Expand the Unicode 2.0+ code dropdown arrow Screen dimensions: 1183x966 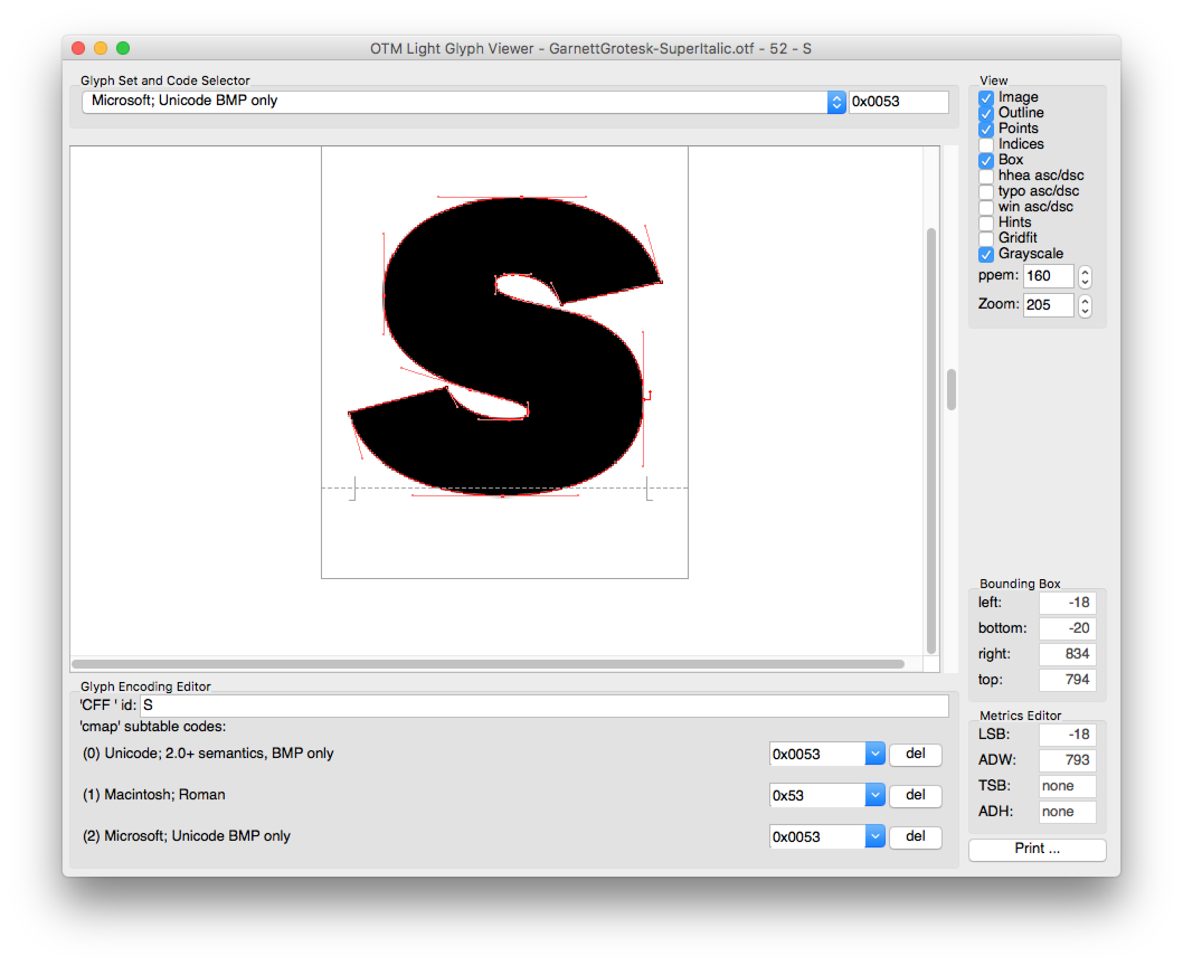click(x=875, y=754)
